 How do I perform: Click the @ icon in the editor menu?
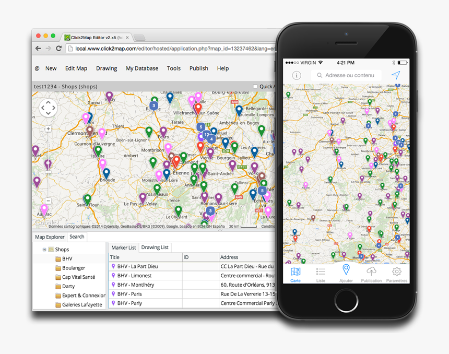(37, 68)
